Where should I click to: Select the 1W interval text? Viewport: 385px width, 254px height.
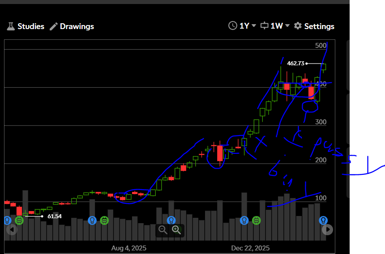[277, 26]
